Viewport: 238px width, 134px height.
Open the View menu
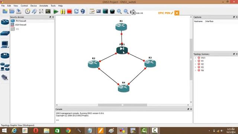[x=16, y=6]
